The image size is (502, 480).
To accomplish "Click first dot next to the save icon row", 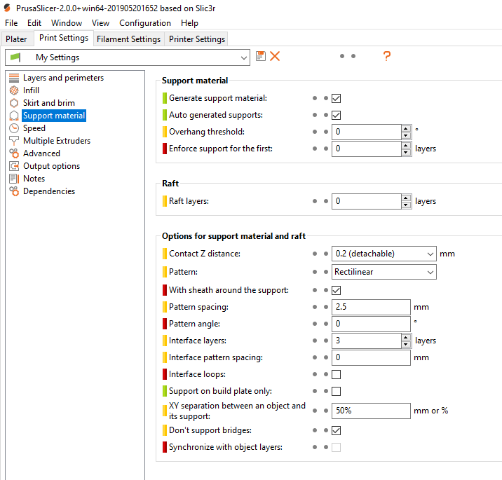I will [x=342, y=56].
